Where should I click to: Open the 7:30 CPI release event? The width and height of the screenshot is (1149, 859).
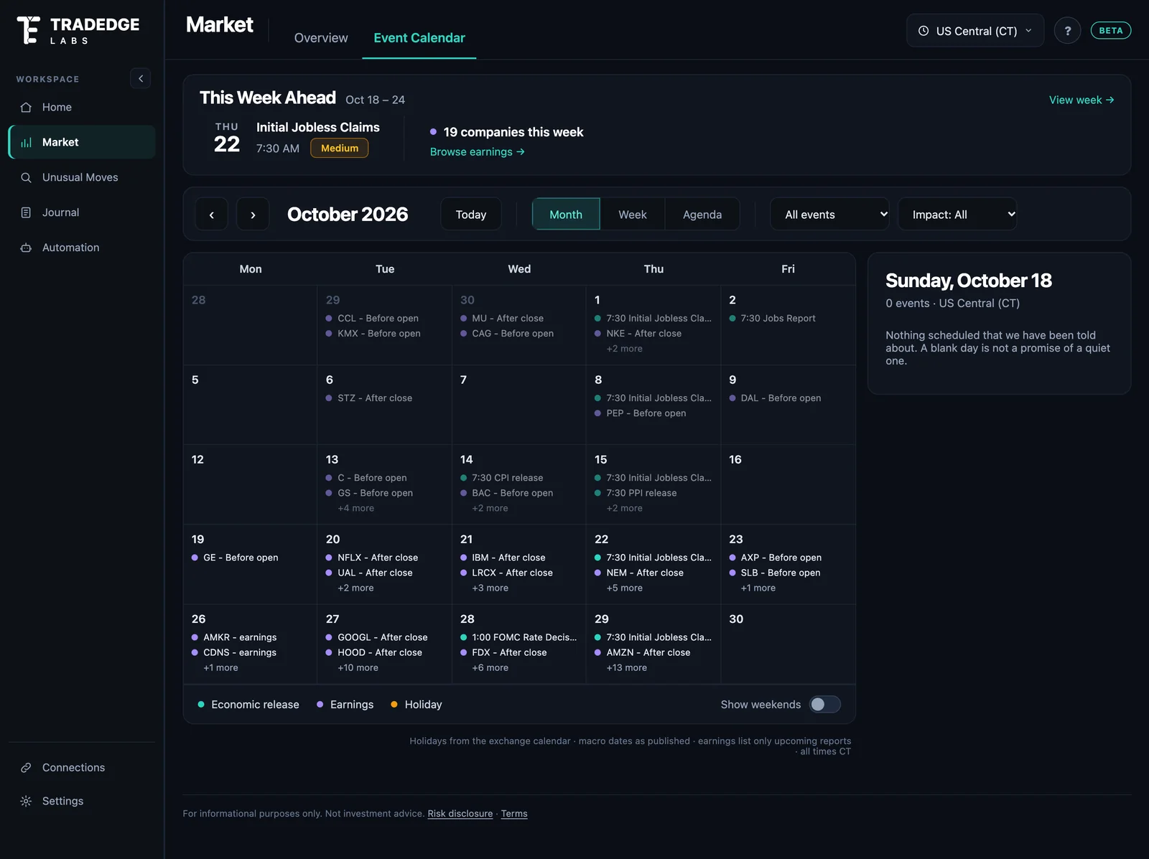pos(501,478)
